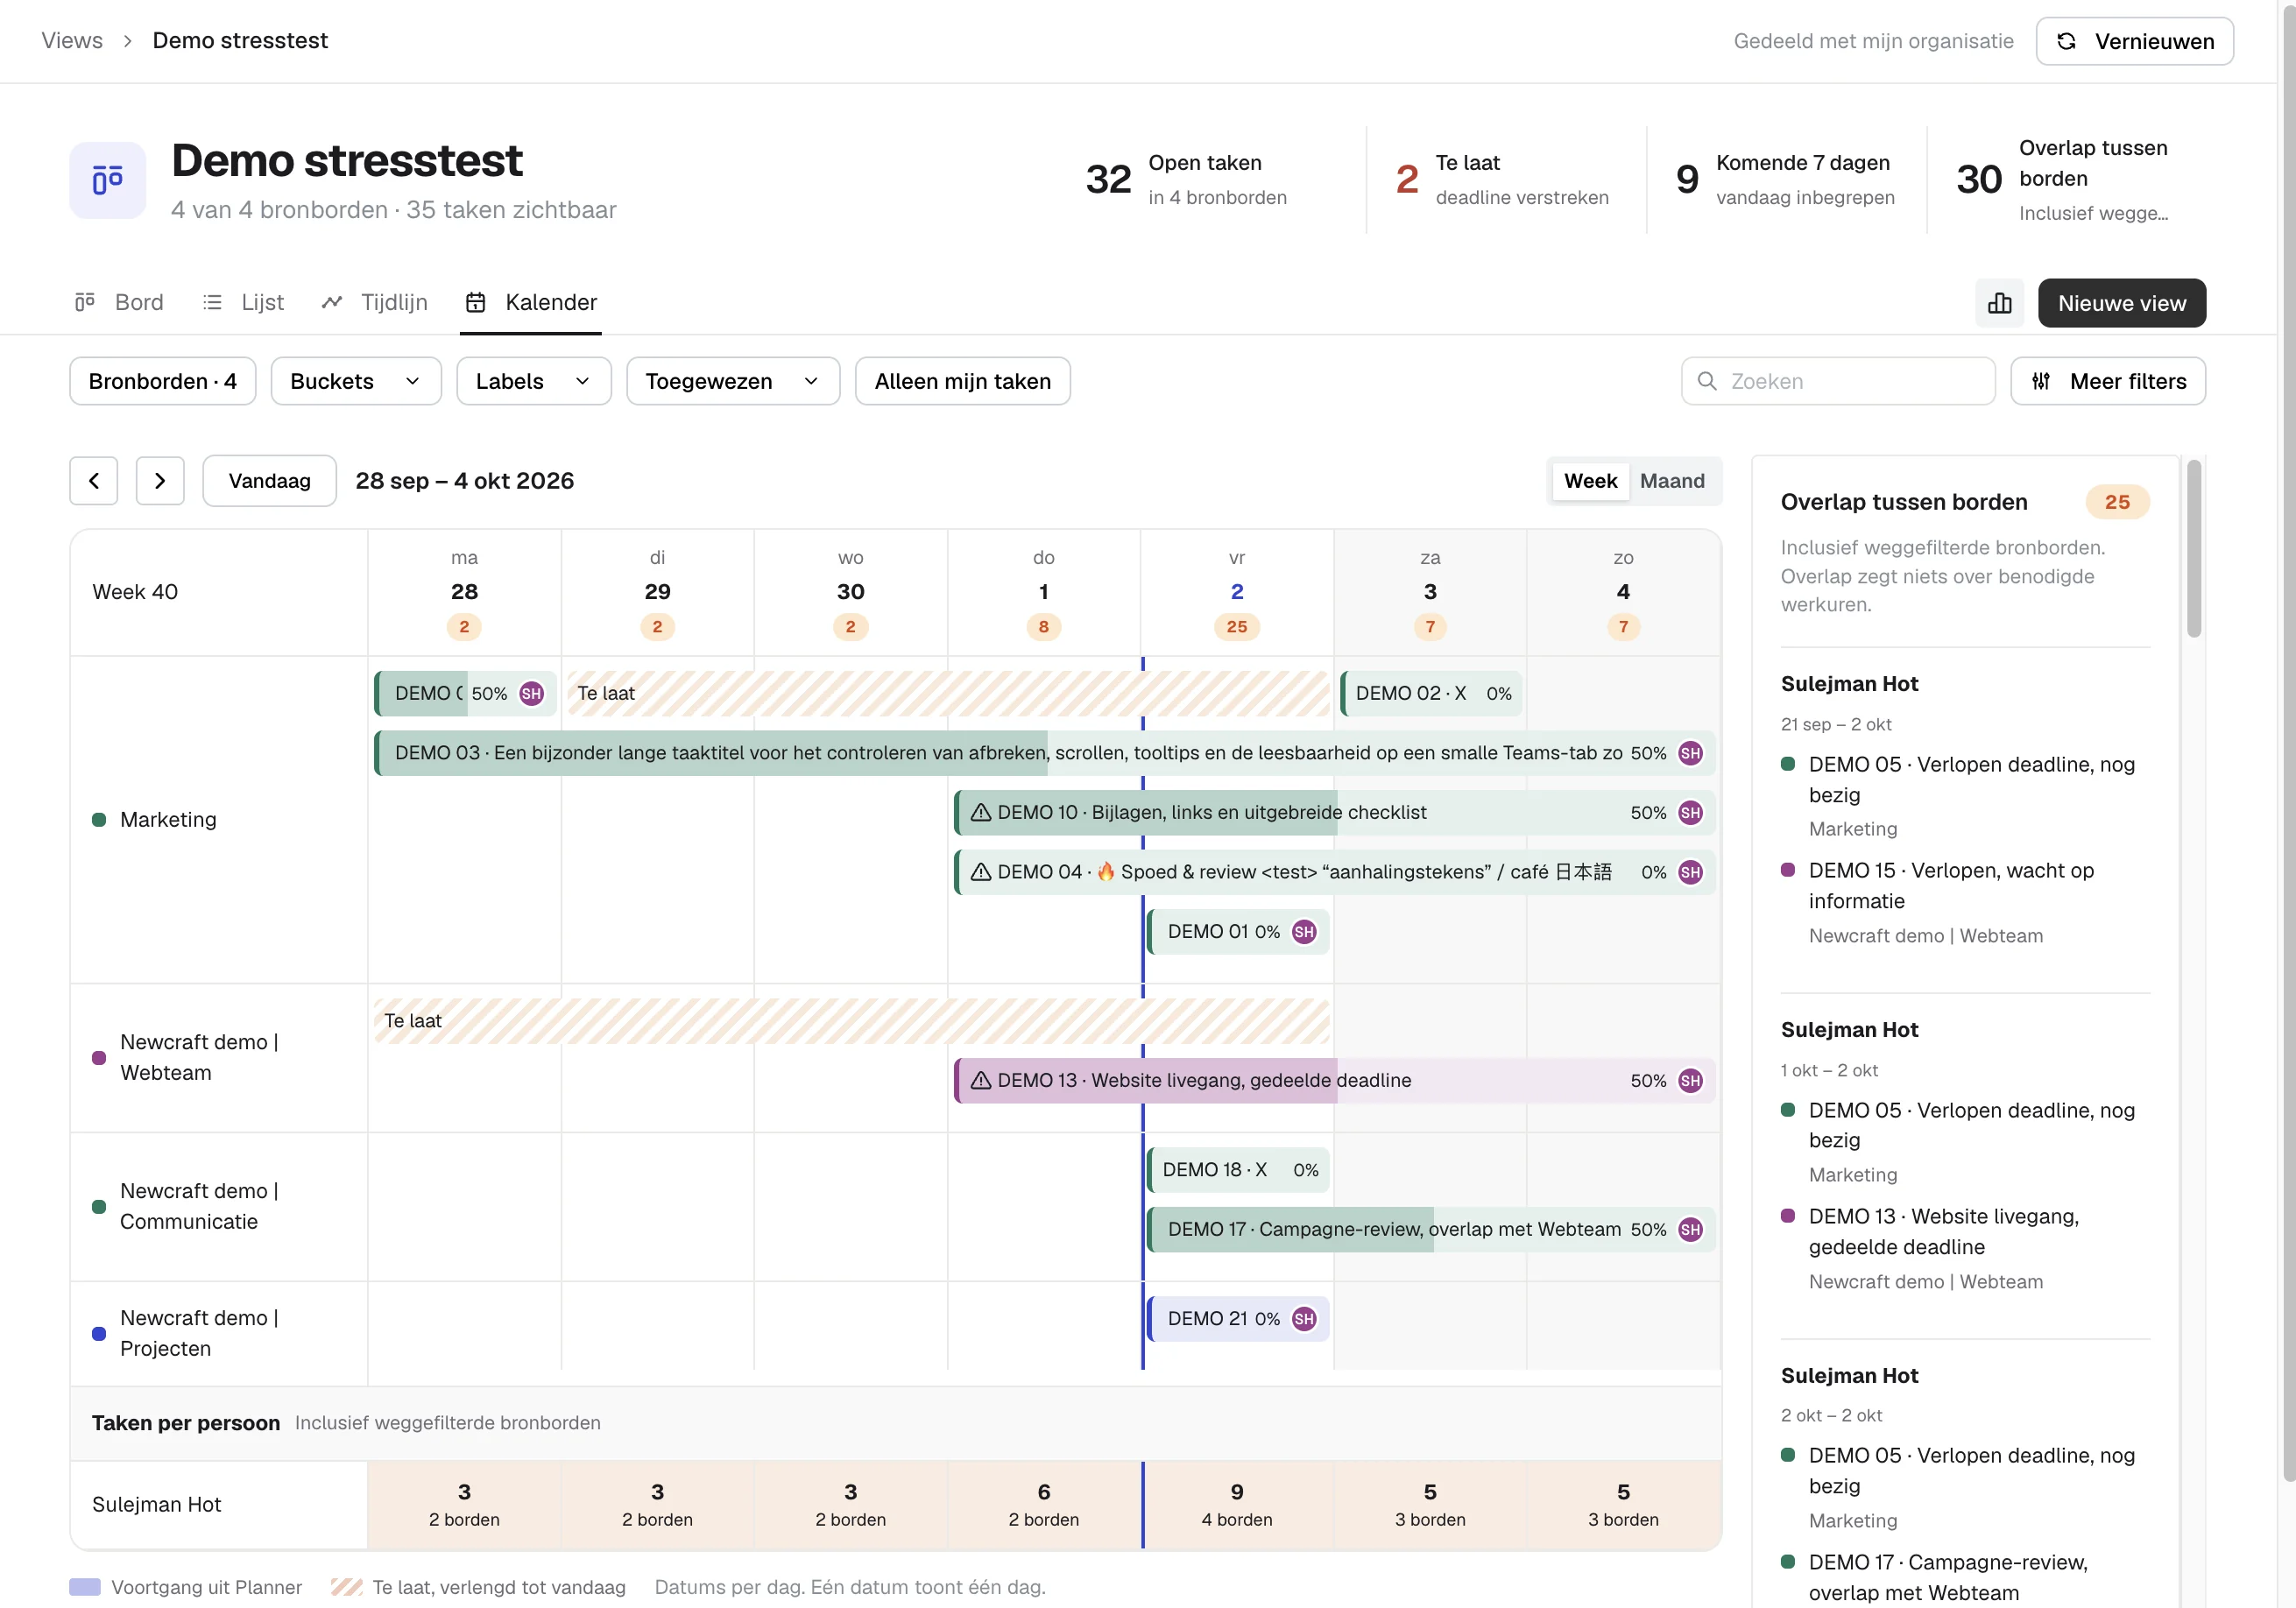Click DEMO 18 · X task bar
Screen dimensions: 2296x1608
pyautogui.click(x=1238, y=1170)
